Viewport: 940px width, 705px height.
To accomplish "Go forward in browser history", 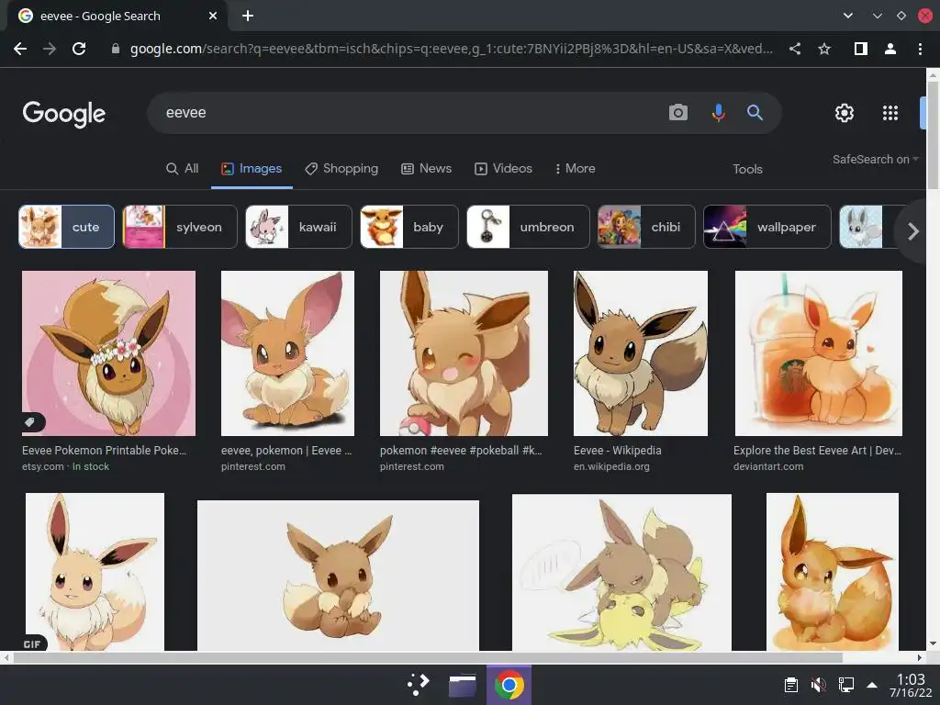I will pyautogui.click(x=50, y=49).
